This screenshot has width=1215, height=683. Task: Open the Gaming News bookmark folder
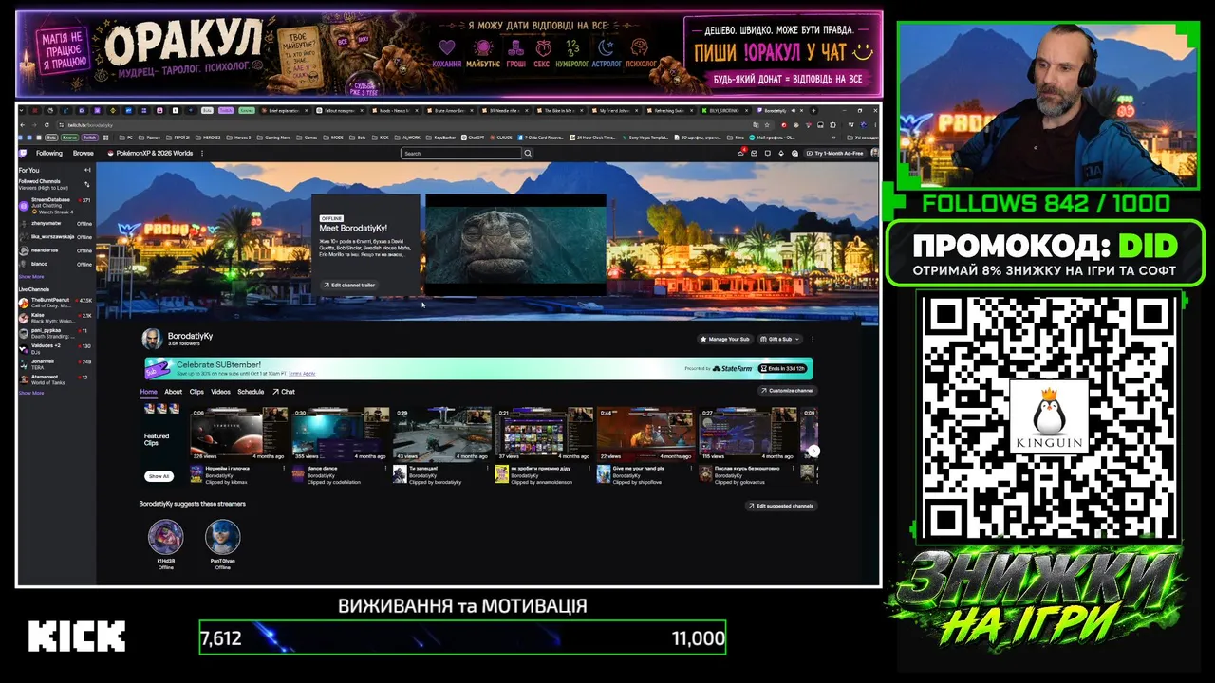pyautogui.click(x=275, y=138)
